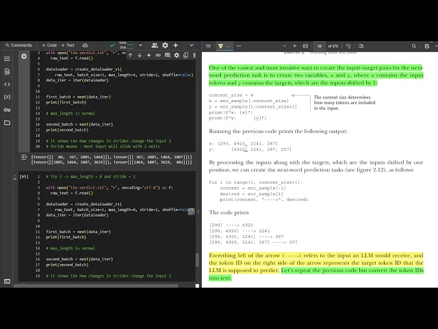
Task: Click the line 'first_batch = next(data_iter)' in first cell
Action: pos(78,97)
